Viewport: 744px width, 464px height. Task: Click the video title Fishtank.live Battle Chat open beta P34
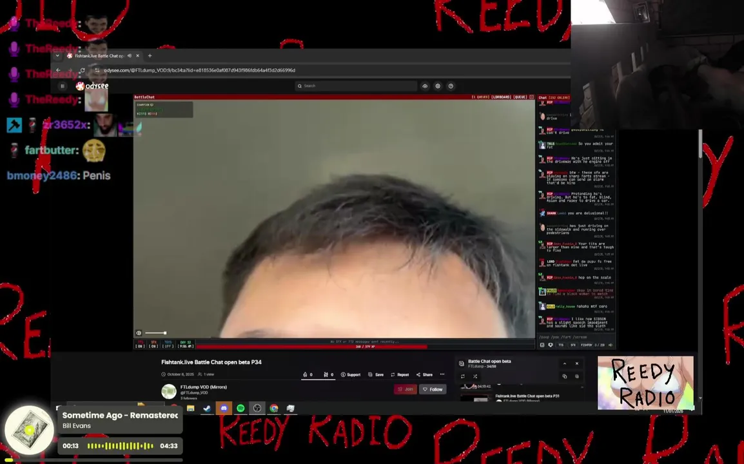tap(211, 362)
